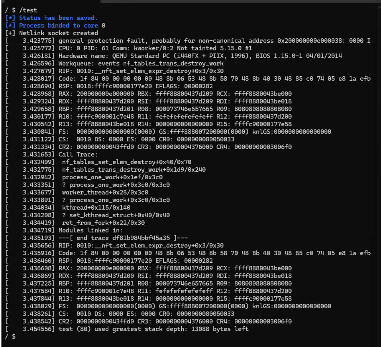Viewport: 381px width, 347px height.
Task: Click the 'general protection fault' line
Action: click(188, 41)
